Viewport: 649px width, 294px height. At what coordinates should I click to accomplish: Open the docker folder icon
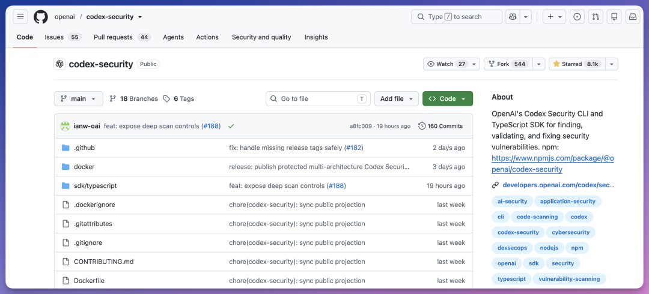pos(66,167)
